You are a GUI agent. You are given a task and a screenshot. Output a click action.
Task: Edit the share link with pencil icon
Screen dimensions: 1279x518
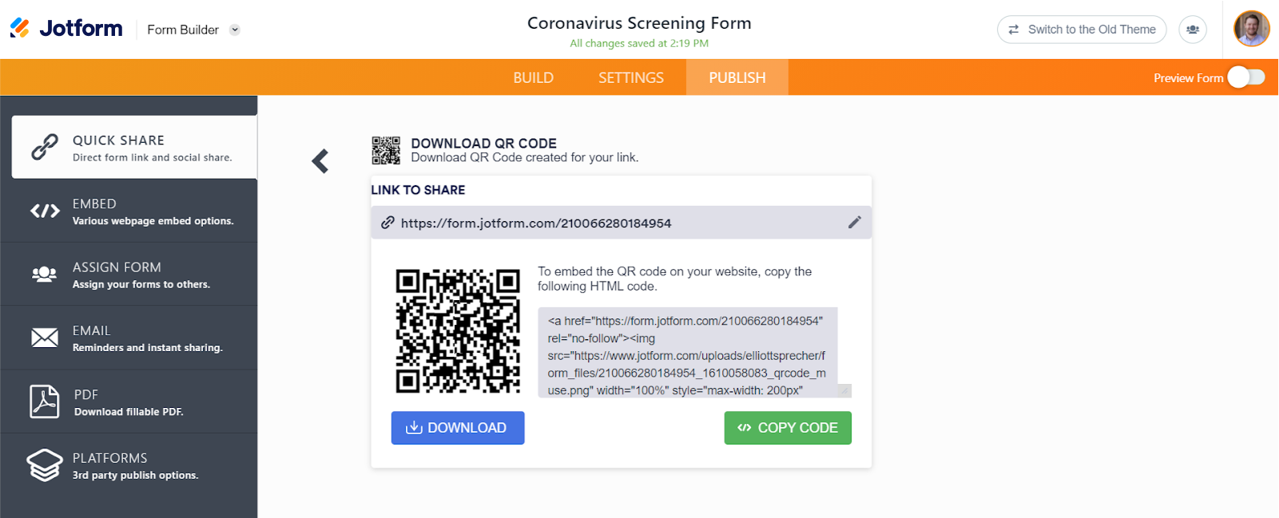pos(854,223)
